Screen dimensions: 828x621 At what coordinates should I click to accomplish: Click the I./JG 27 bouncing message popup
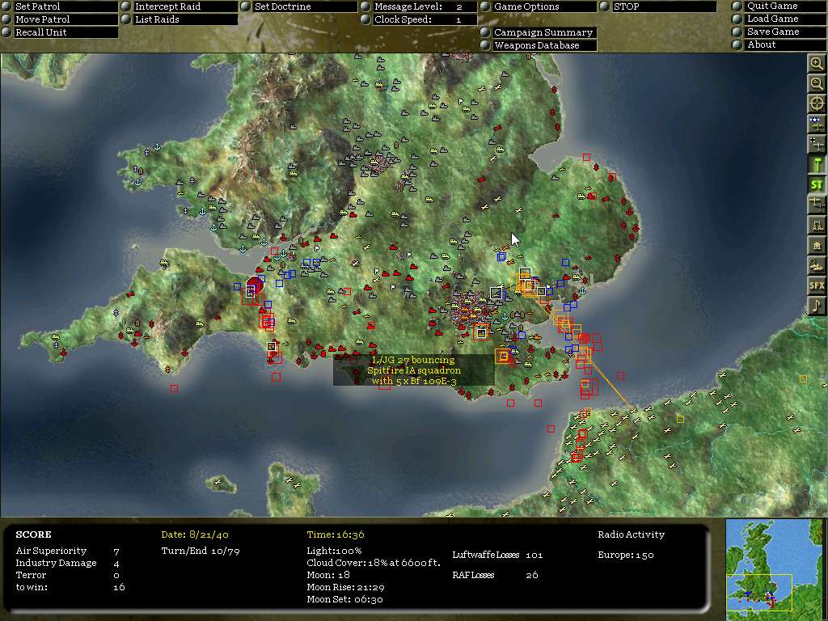coord(414,370)
